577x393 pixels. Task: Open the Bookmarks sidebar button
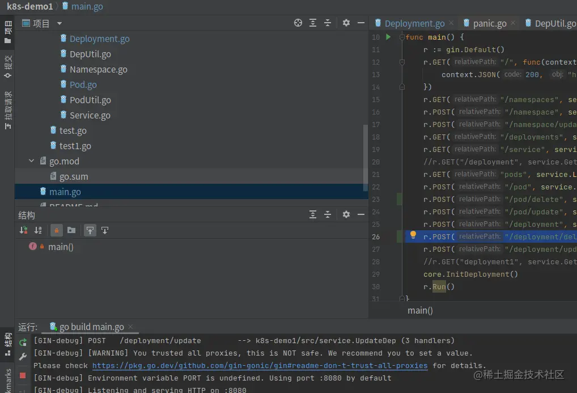pos(8,380)
